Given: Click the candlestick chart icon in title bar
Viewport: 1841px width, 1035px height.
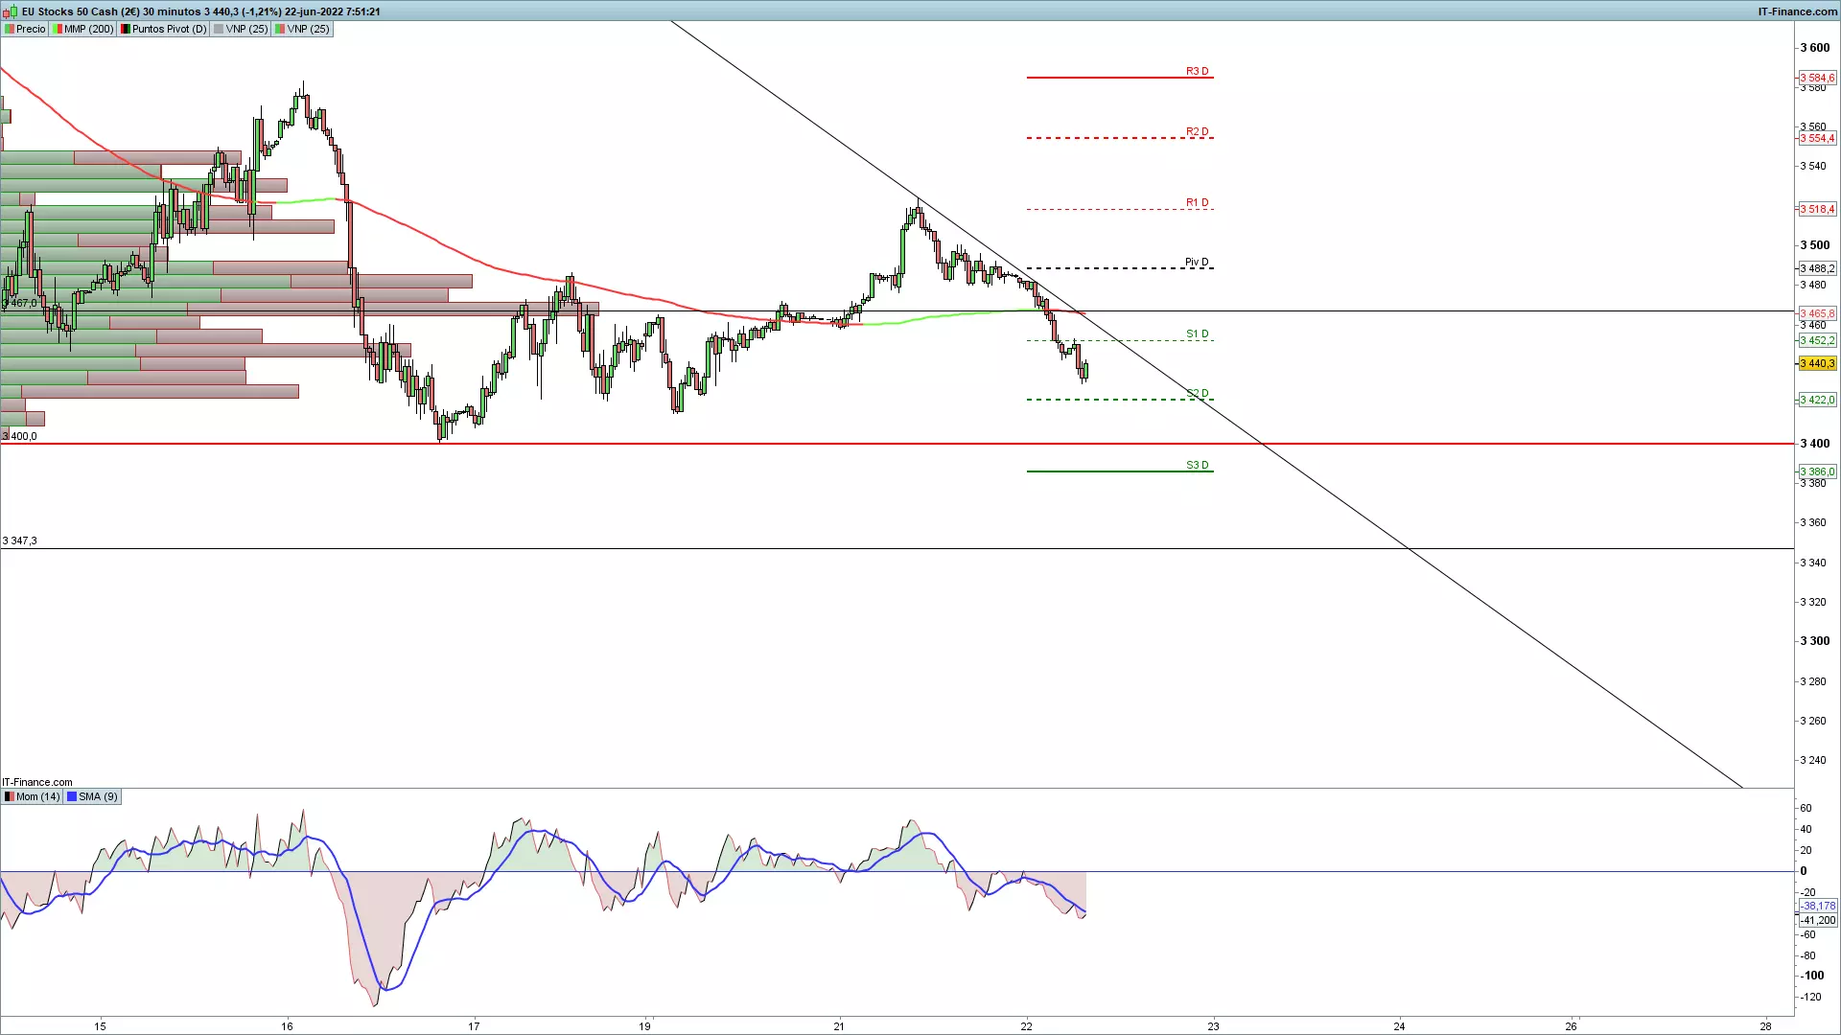Looking at the screenshot, I should tap(11, 11).
